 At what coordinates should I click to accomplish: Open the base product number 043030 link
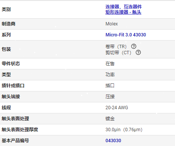[113, 141]
